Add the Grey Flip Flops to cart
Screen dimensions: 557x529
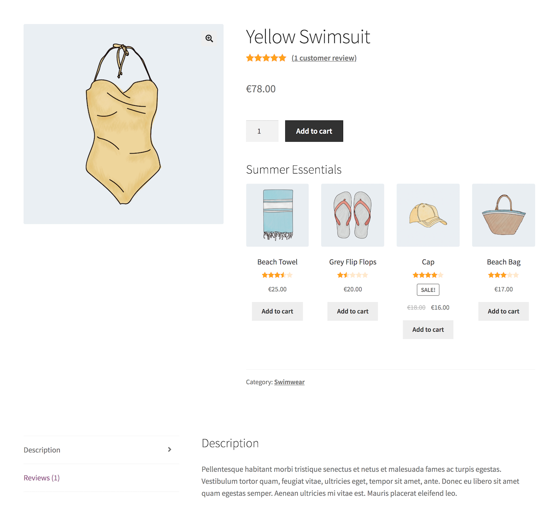(352, 311)
